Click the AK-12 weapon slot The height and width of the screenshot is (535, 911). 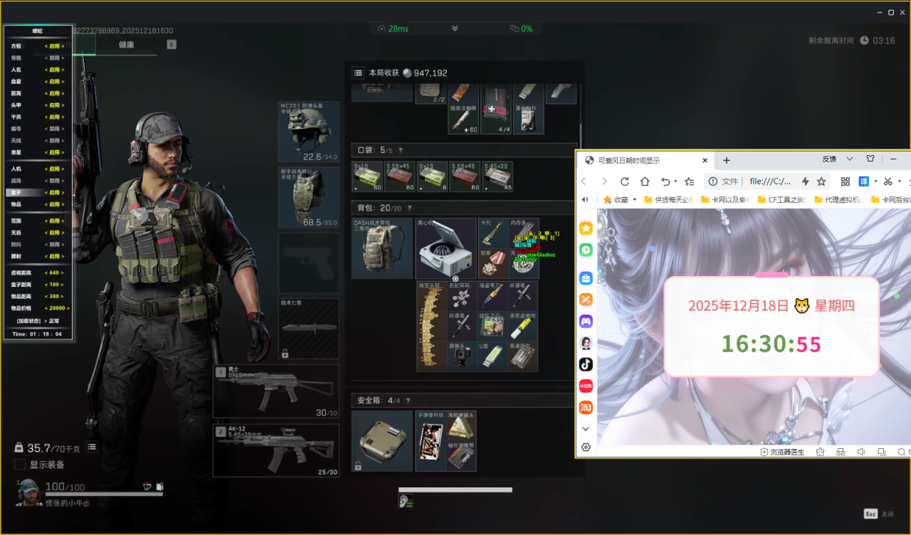[x=276, y=450]
